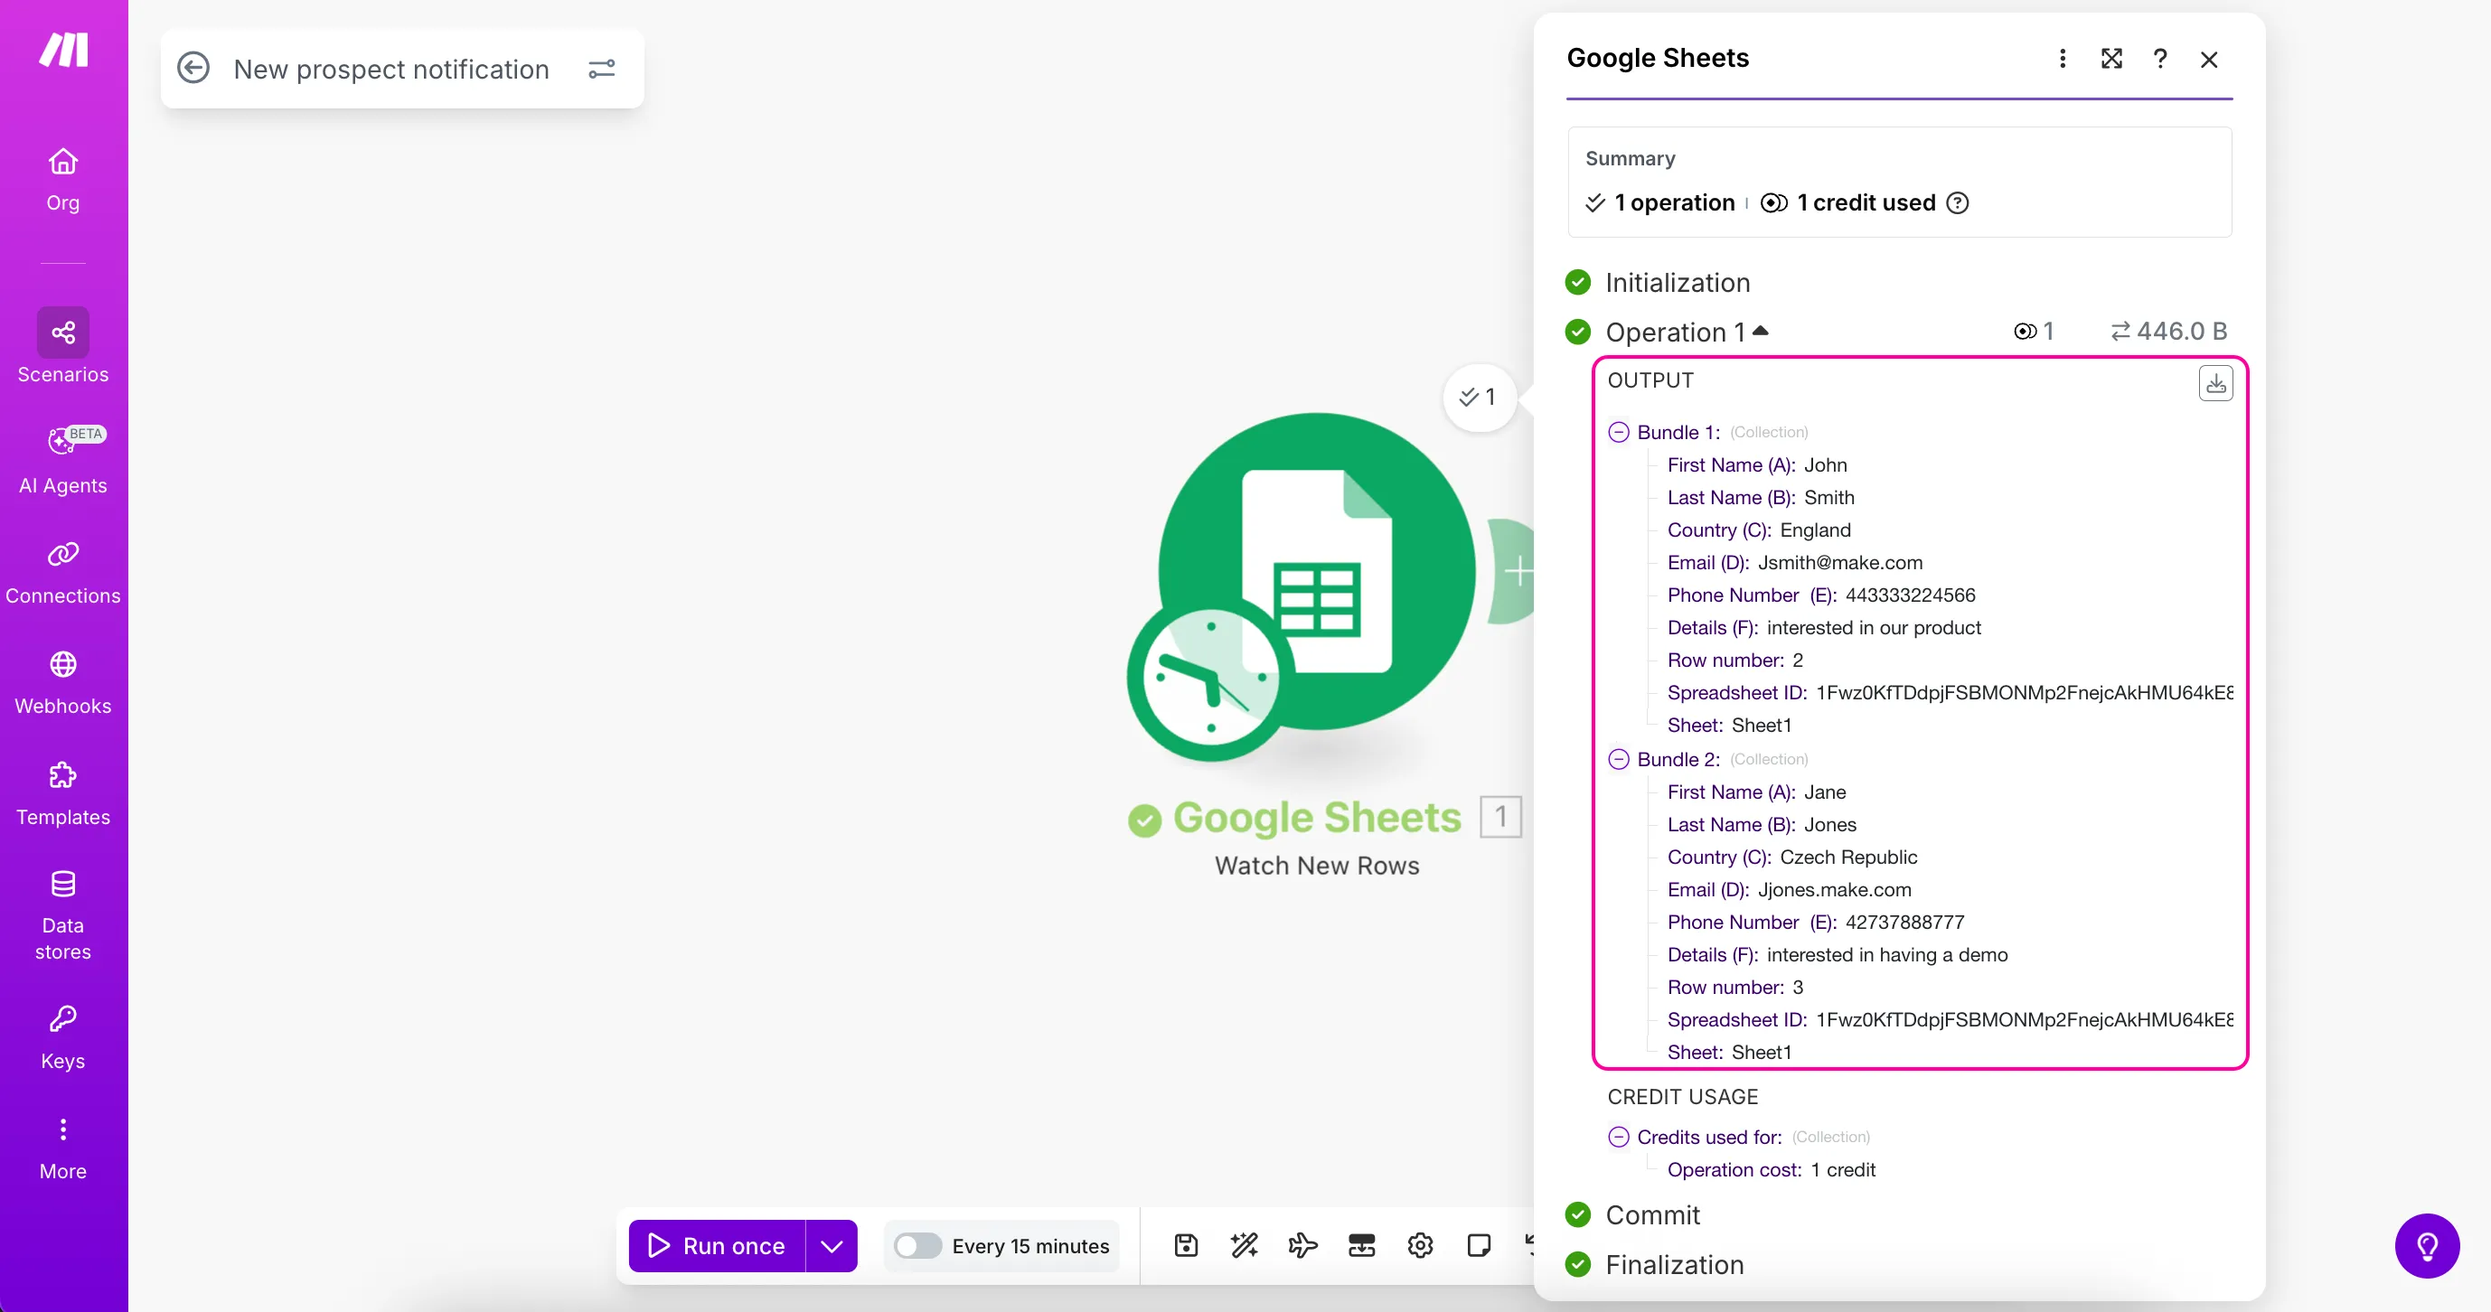The height and width of the screenshot is (1312, 2491).
Task: Select email value Jjones.make.com
Action: click(x=1835, y=890)
